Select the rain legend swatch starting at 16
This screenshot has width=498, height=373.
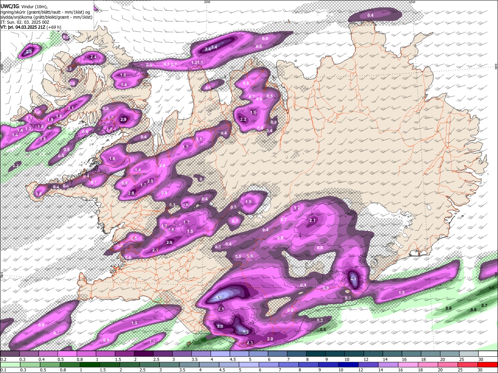pyautogui.click(x=408, y=365)
